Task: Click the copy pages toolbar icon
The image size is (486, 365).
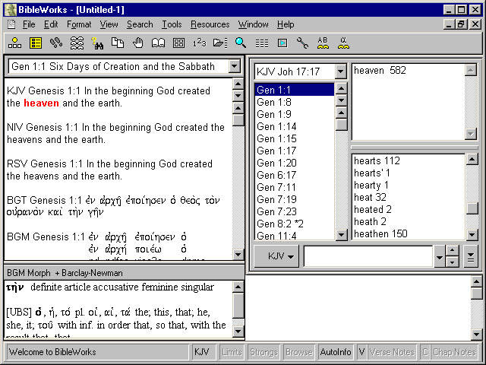Action: pos(118,43)
